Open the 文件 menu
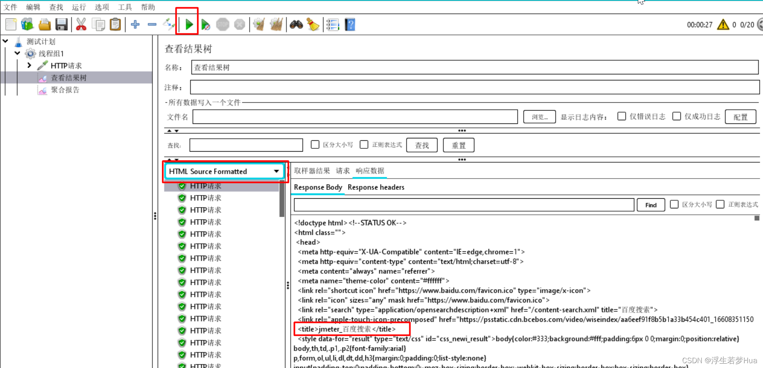This screenshot has width=763, height=368. [x=10, y=7]
